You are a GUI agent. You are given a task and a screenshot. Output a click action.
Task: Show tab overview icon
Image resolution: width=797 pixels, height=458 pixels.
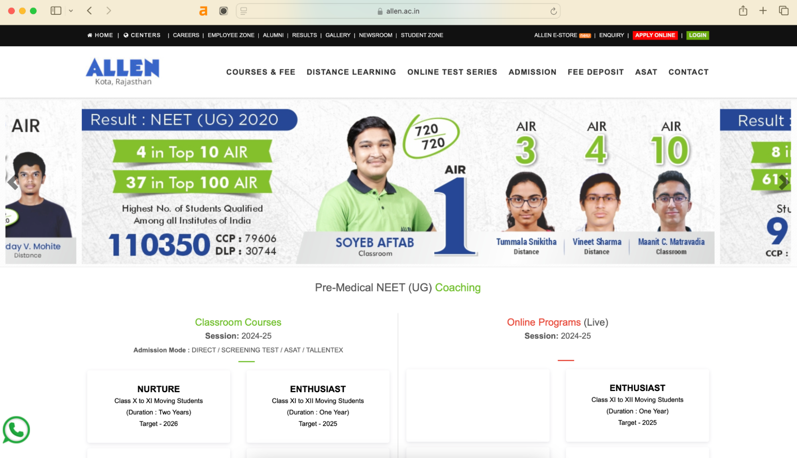point(783,11)
